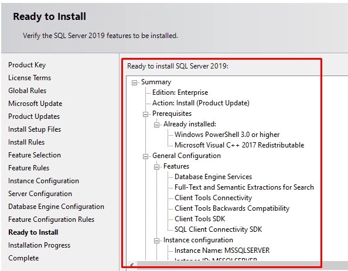The height and width of the screenshot is (271, 348).
Task: Collapse the Instance configuration node
Action: tap(156, 241)
